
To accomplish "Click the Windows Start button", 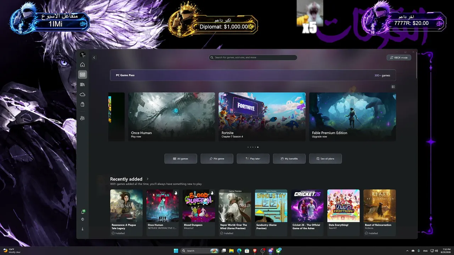I will click(x=176, y=251).
